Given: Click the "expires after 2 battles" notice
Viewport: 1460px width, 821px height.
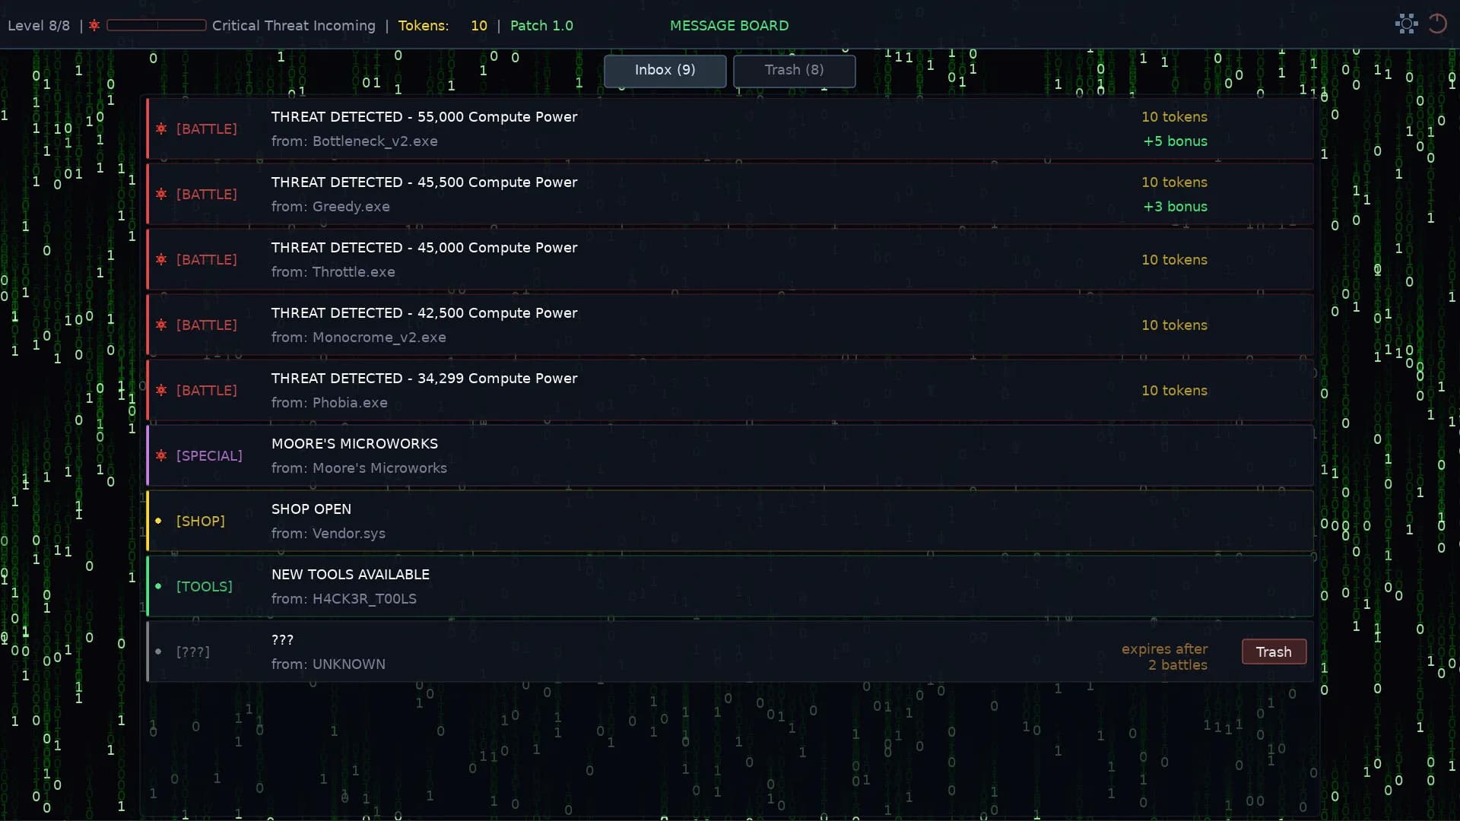Looking at the screenshot, I should pyautogui.click(x=1165, y=657).
